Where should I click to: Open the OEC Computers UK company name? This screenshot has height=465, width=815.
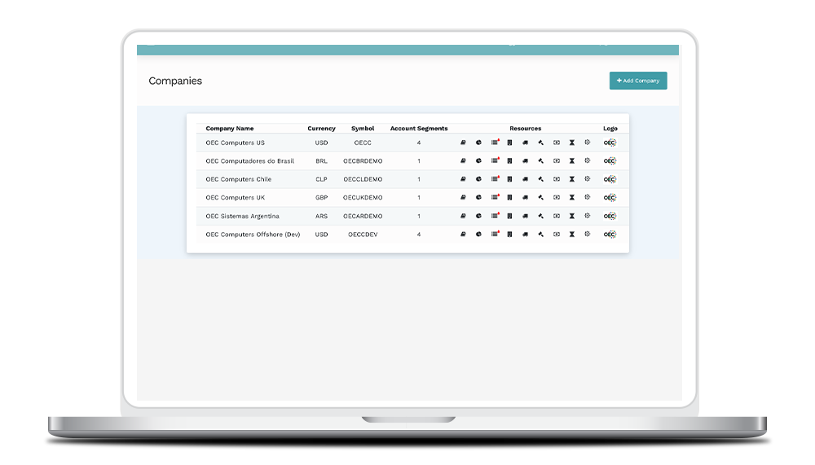click(x=236, y=198)
